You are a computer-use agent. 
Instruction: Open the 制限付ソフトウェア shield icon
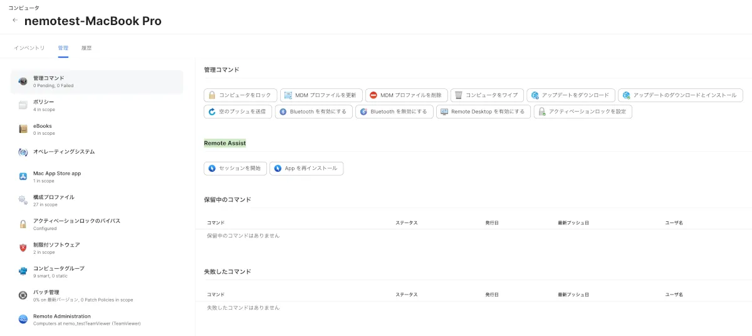(23, 248)
